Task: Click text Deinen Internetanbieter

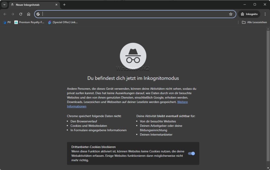Action: pos(156,135)
